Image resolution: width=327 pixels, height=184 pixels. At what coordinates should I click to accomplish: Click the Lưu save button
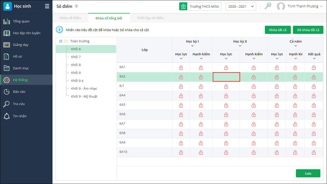[308, 173]
